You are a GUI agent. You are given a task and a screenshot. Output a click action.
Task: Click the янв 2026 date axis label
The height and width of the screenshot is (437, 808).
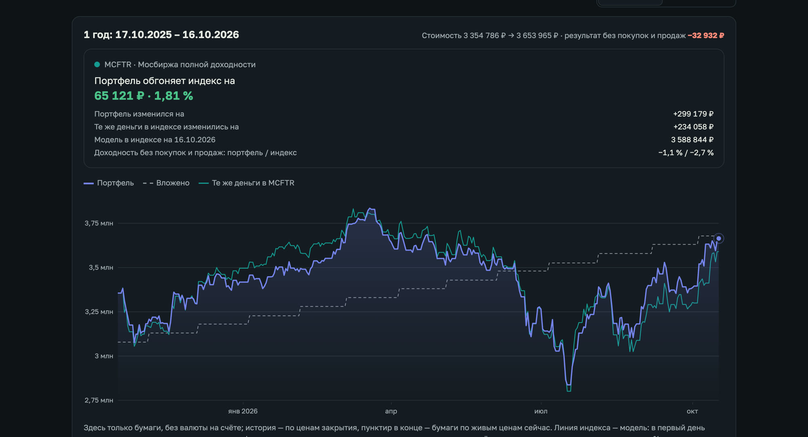243,411
